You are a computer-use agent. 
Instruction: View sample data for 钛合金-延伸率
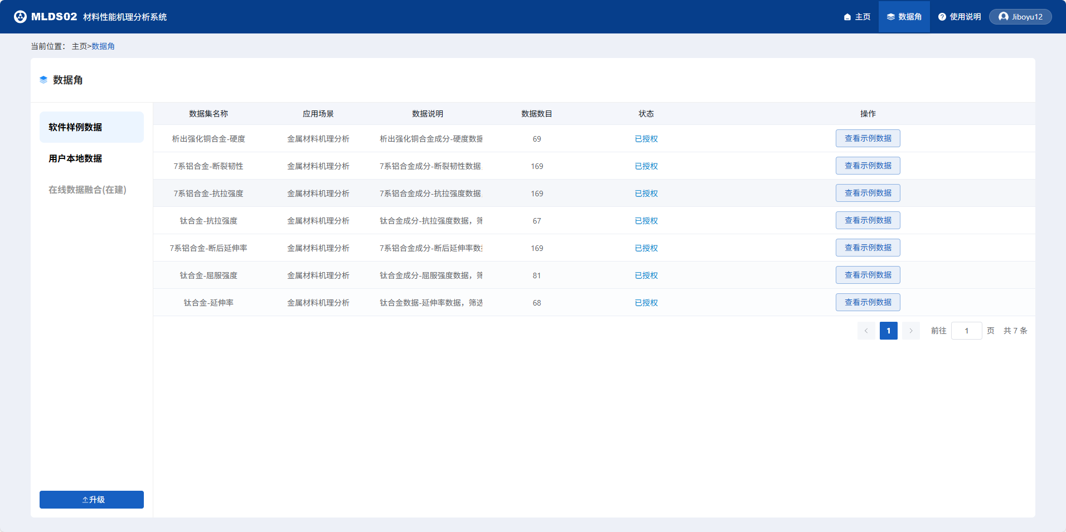tap(868, 302)
